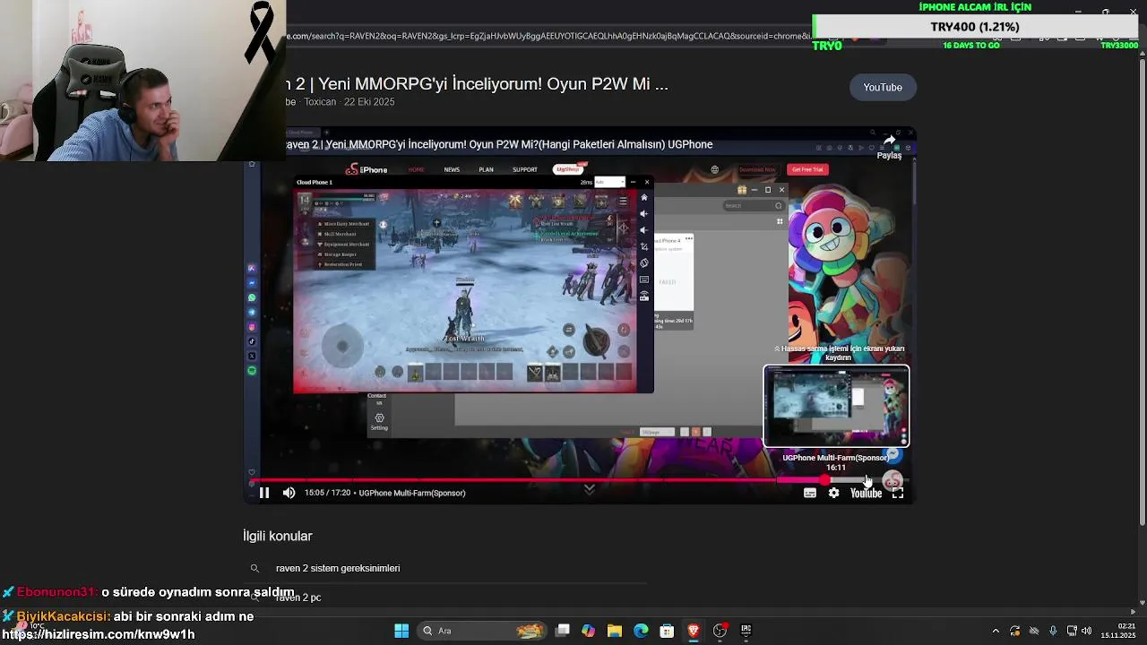The width and height of the screenshot is (1147, 645).
Task: Click the channel name Toxican
Action: 320,102
